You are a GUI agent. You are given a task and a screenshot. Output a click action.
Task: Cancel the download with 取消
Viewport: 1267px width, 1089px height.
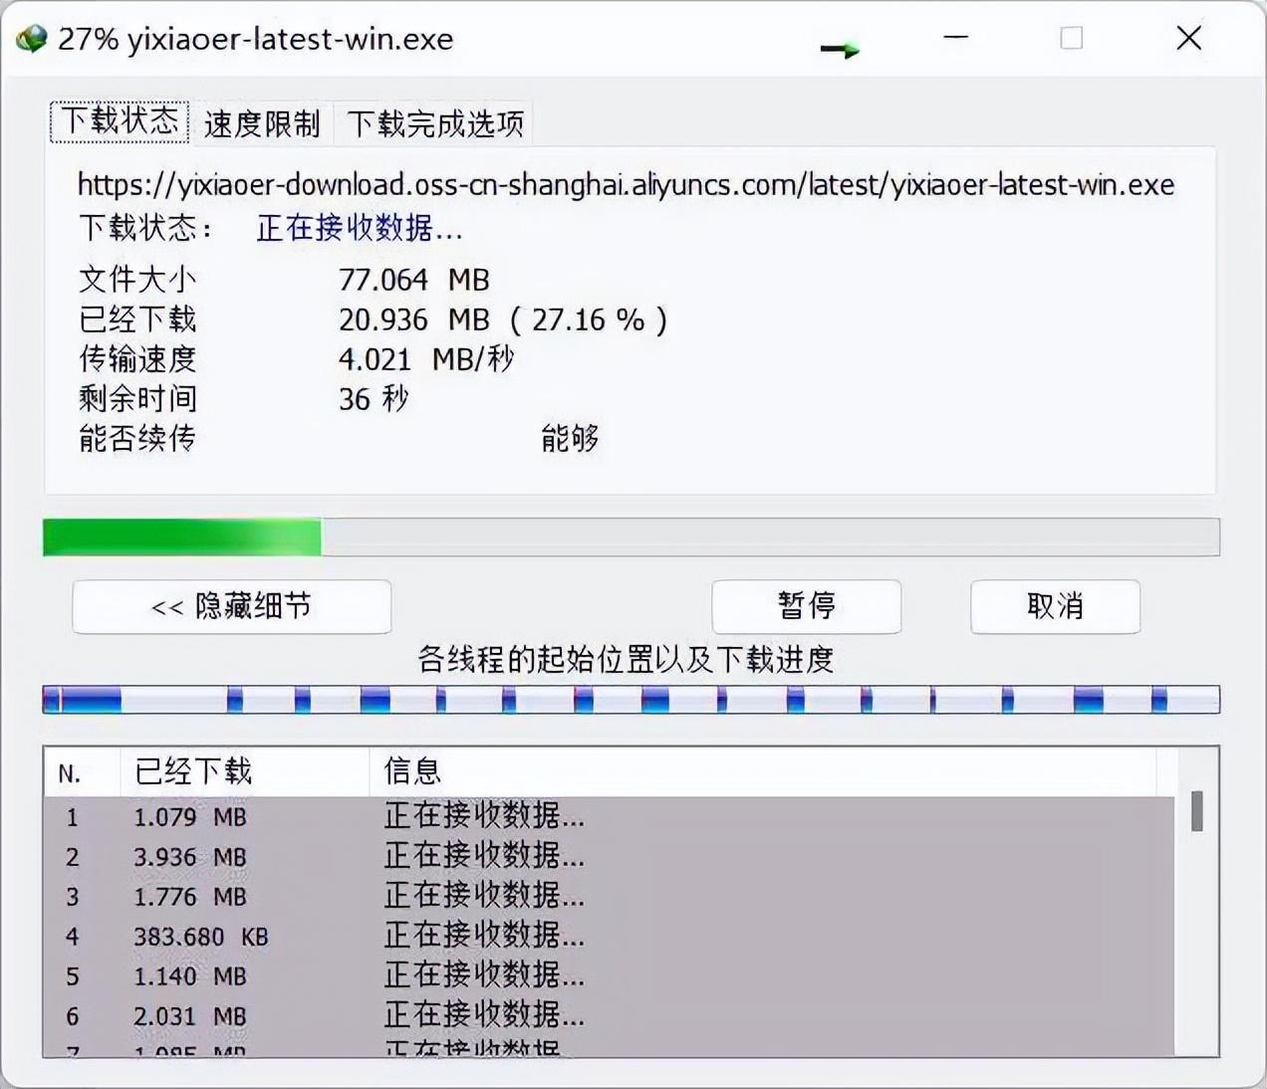(1055, 606)
